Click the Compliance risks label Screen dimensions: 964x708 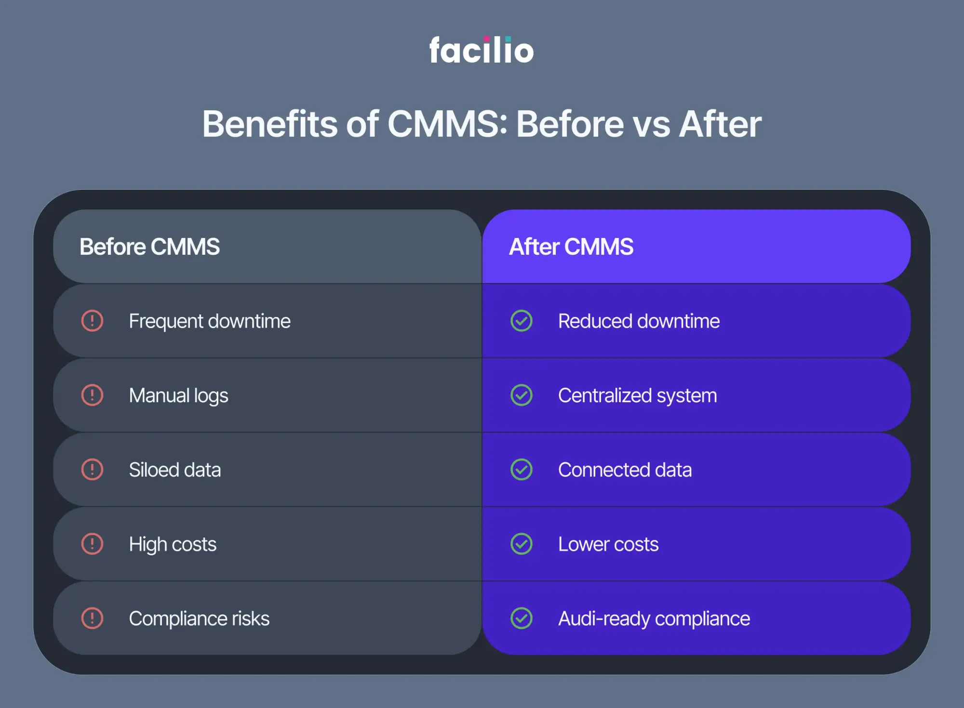coord(199,619)
